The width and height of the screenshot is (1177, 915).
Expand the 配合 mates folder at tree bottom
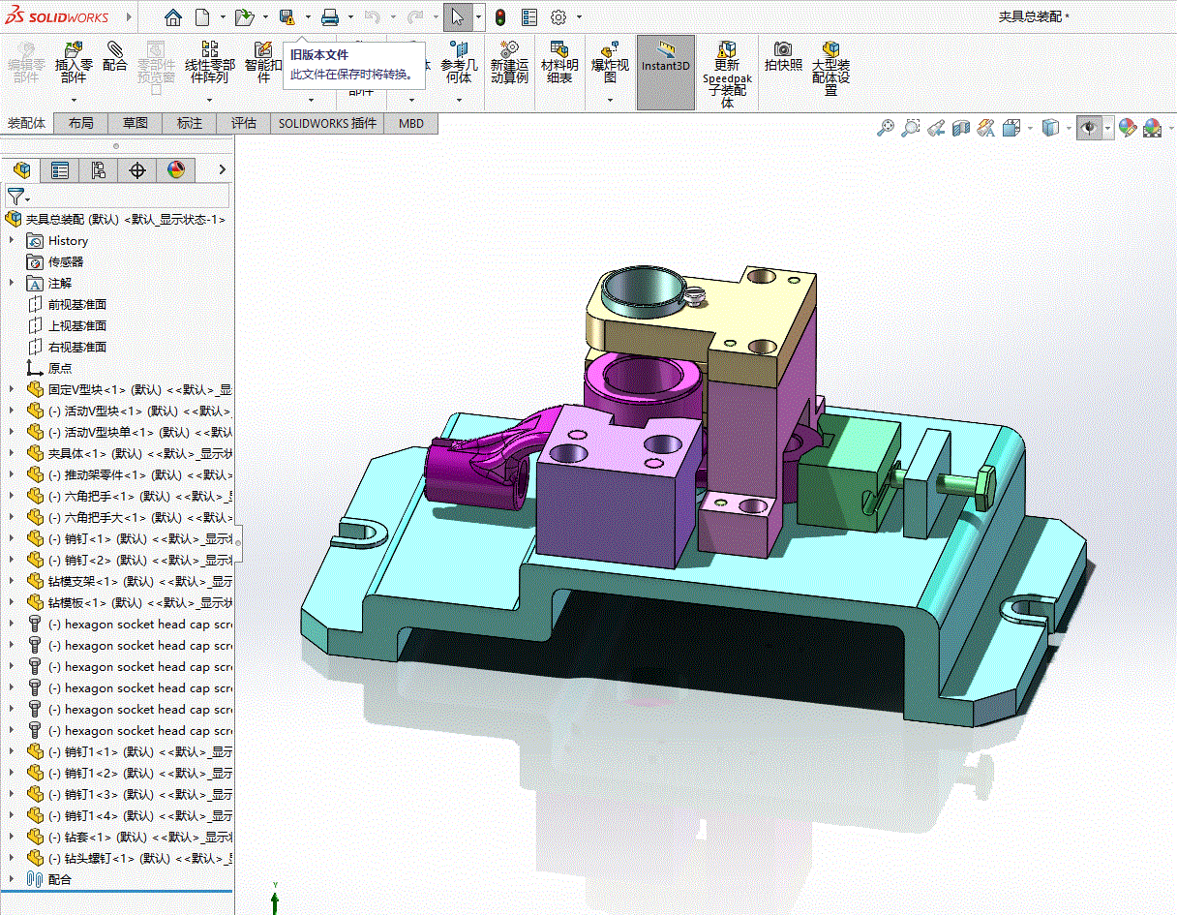12,879
